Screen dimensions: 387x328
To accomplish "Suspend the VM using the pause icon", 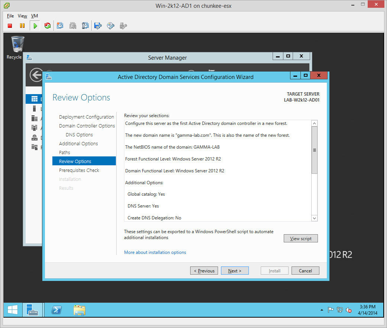I will pyautogui.click(x=22, y=26).
